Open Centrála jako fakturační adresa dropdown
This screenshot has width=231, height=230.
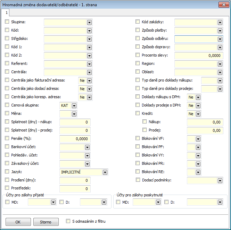[89, 80]
